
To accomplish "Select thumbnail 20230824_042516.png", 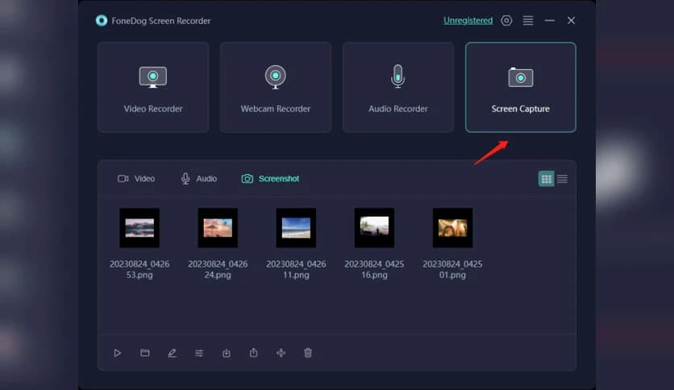I will pyautogui.click(x=374, y=228).
